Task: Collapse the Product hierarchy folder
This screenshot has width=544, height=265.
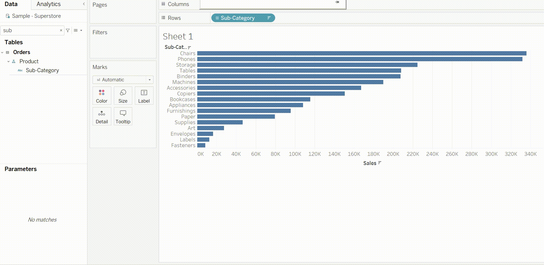Action: point(8,62)
